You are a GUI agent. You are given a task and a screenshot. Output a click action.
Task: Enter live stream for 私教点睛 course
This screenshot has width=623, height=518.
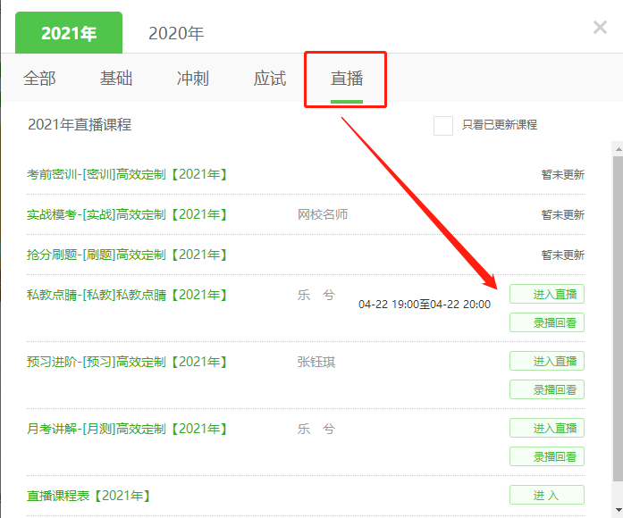[547, 294]
